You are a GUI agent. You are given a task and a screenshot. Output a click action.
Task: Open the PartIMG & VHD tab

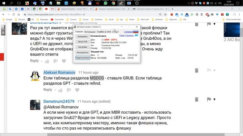[104, 32]
